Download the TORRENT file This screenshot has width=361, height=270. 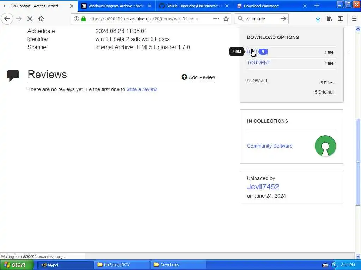point(258,63)
